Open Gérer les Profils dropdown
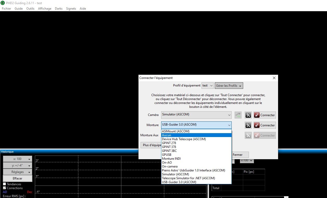The height and width of the screenshot is (198, 327). [x=229, y=85]
